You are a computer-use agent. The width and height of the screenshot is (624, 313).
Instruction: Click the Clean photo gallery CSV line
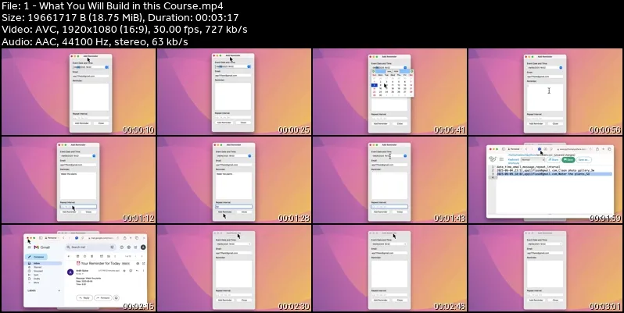546,170
